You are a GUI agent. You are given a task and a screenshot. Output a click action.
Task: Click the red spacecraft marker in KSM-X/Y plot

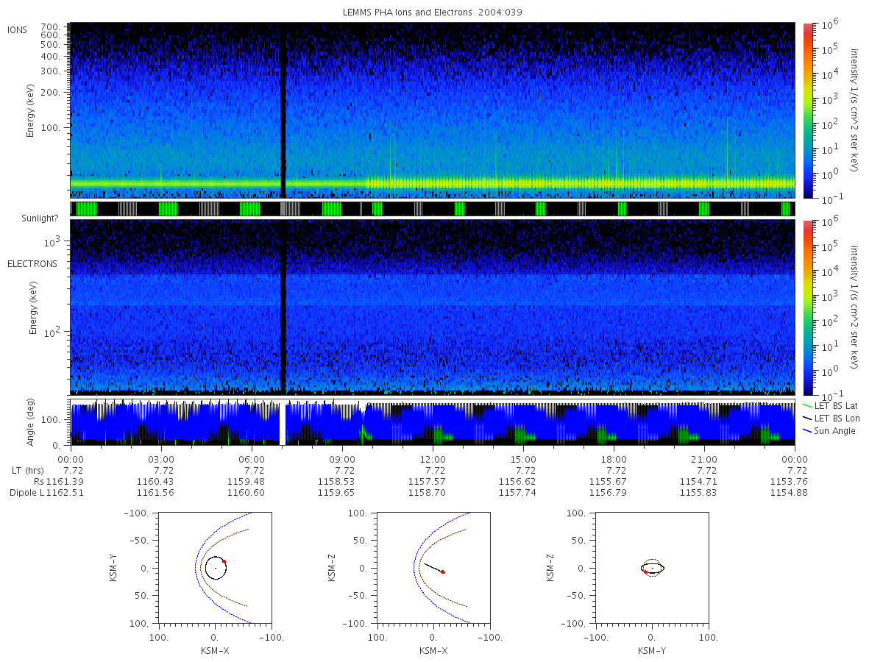pos(224,561)
